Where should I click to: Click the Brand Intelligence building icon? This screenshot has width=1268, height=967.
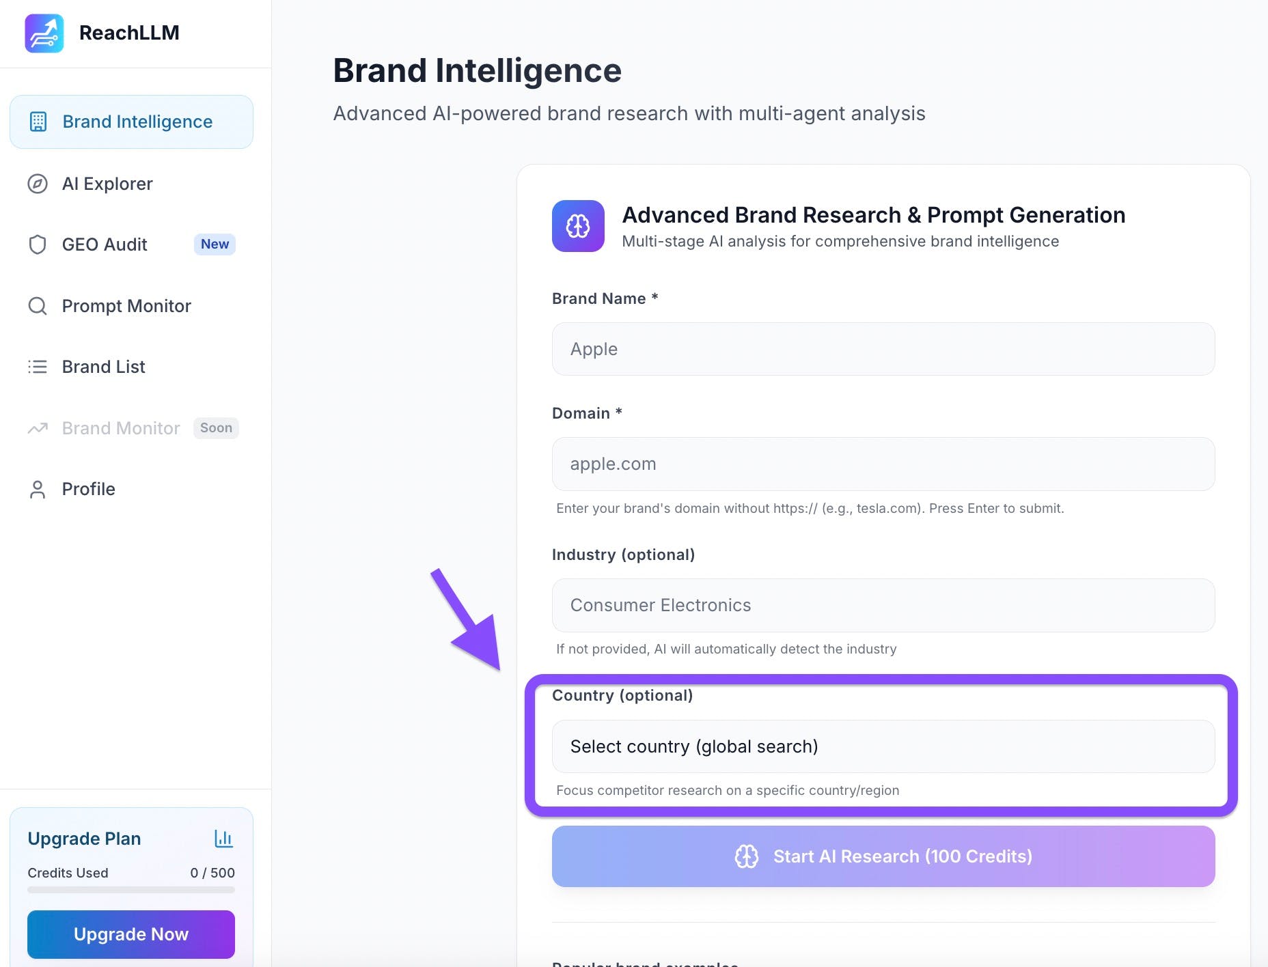point(38,122)
